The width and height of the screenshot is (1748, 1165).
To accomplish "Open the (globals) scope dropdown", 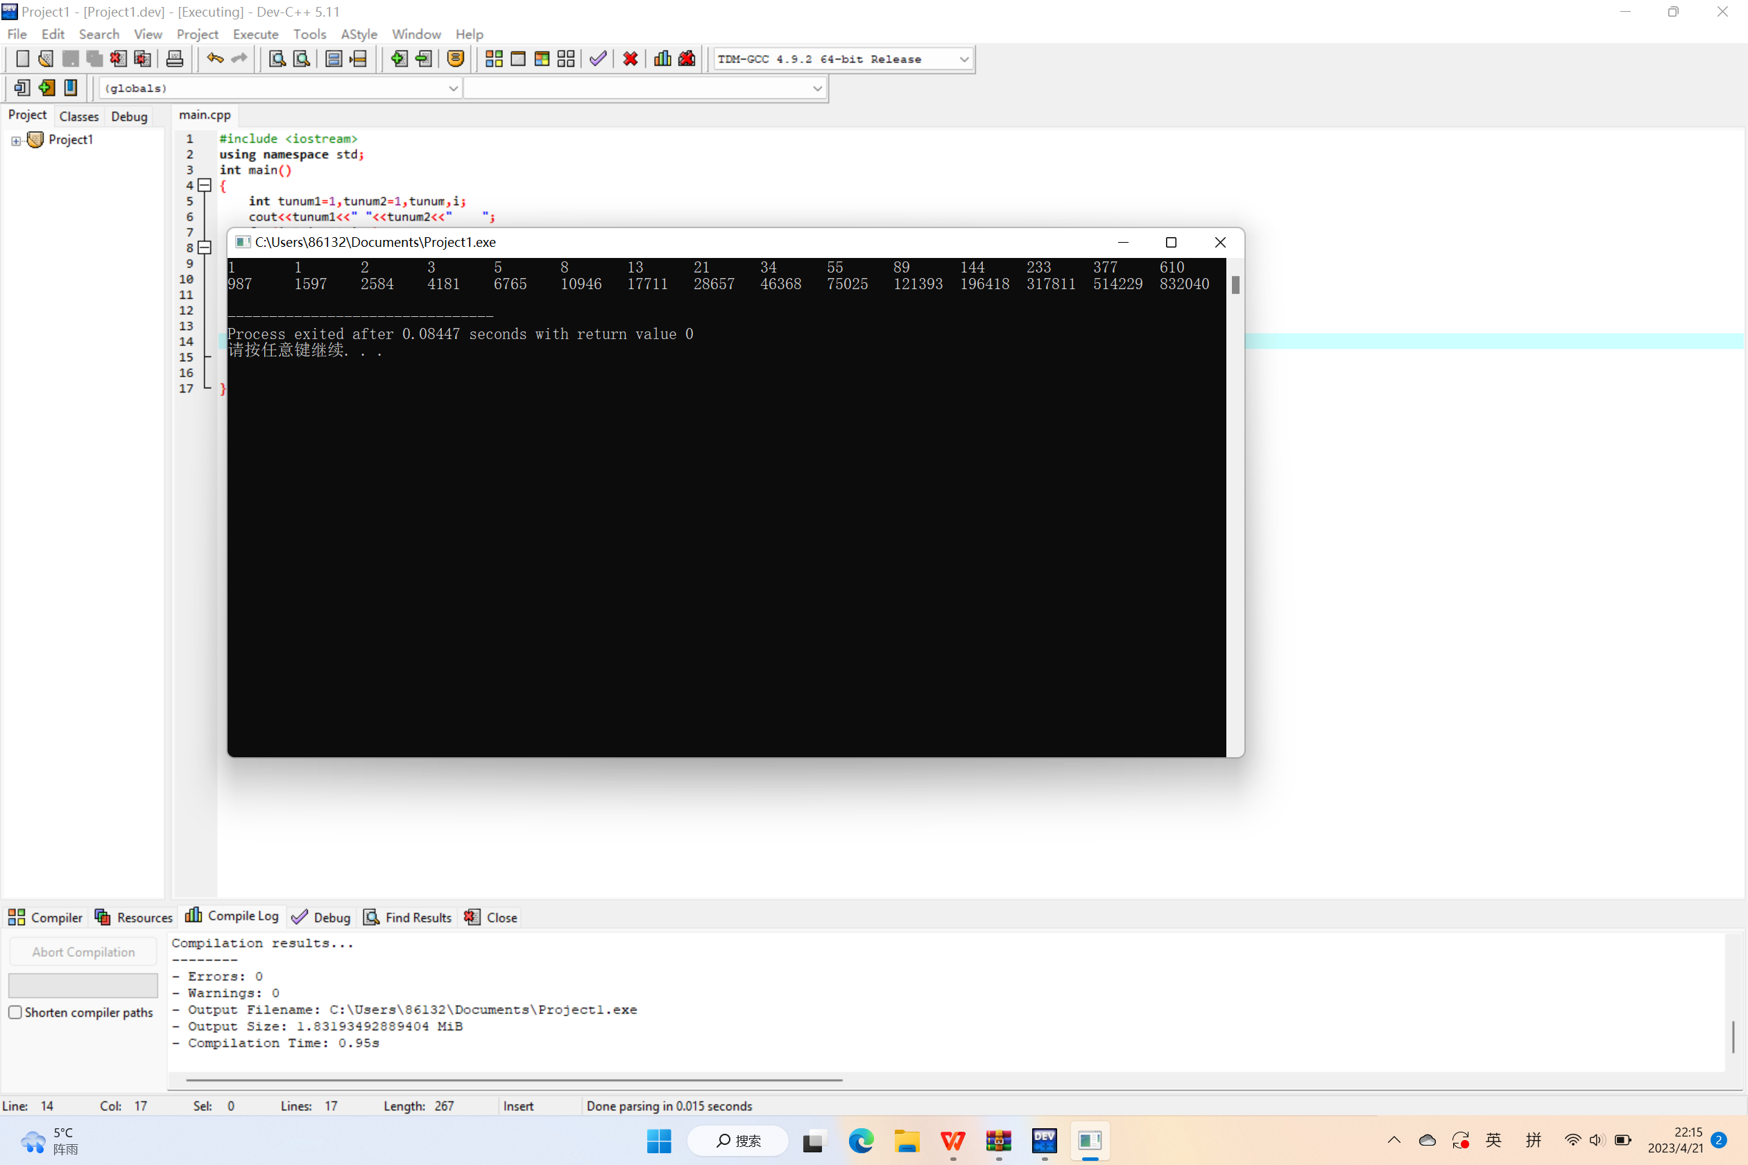I will click(x=452, y=89).
